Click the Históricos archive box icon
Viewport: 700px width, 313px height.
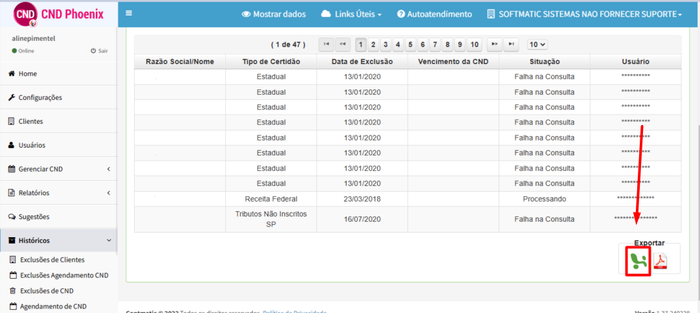click(x=12, y=240)
